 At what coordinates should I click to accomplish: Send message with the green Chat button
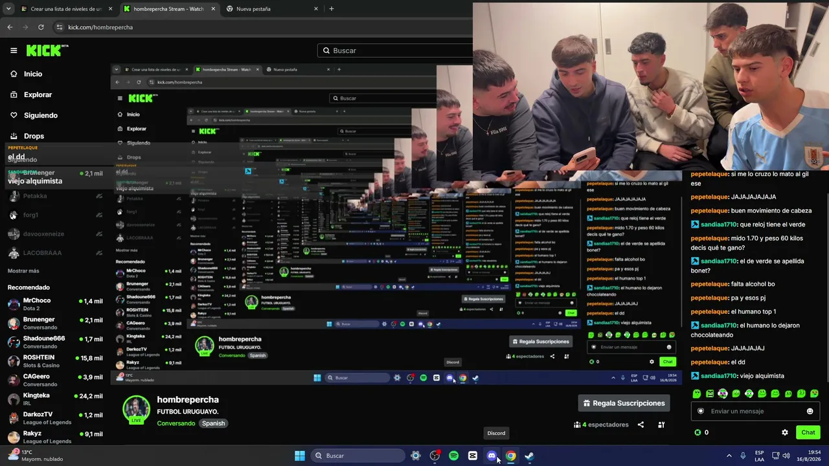click(808, 432)
